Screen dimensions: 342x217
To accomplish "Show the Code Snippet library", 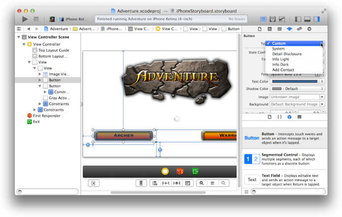I will pos(280,117).
